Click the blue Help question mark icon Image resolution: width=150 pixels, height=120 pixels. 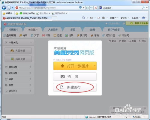[x=143, y=18]
